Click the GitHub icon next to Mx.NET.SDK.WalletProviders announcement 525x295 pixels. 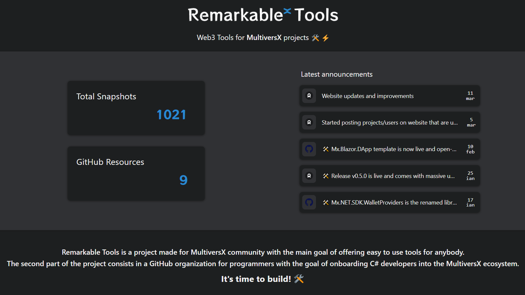309,202
